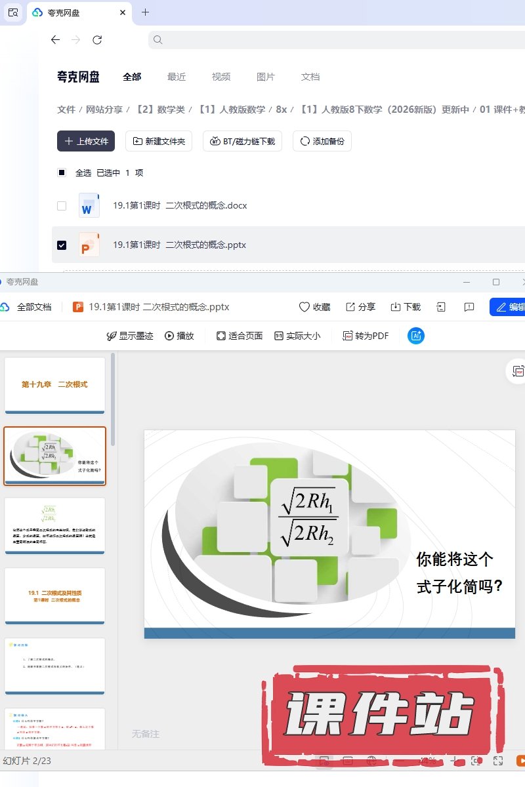Select the 19.1 section title slide thumbnail
The image size is (525, 787).
54,596
